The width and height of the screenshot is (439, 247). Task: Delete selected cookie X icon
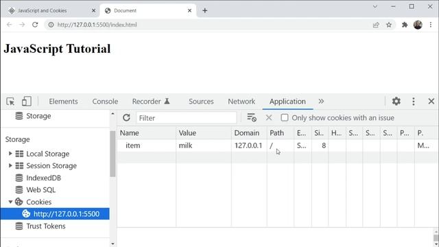(x=269, y=117)
